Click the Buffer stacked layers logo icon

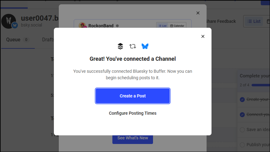click(x=120, y=46)
